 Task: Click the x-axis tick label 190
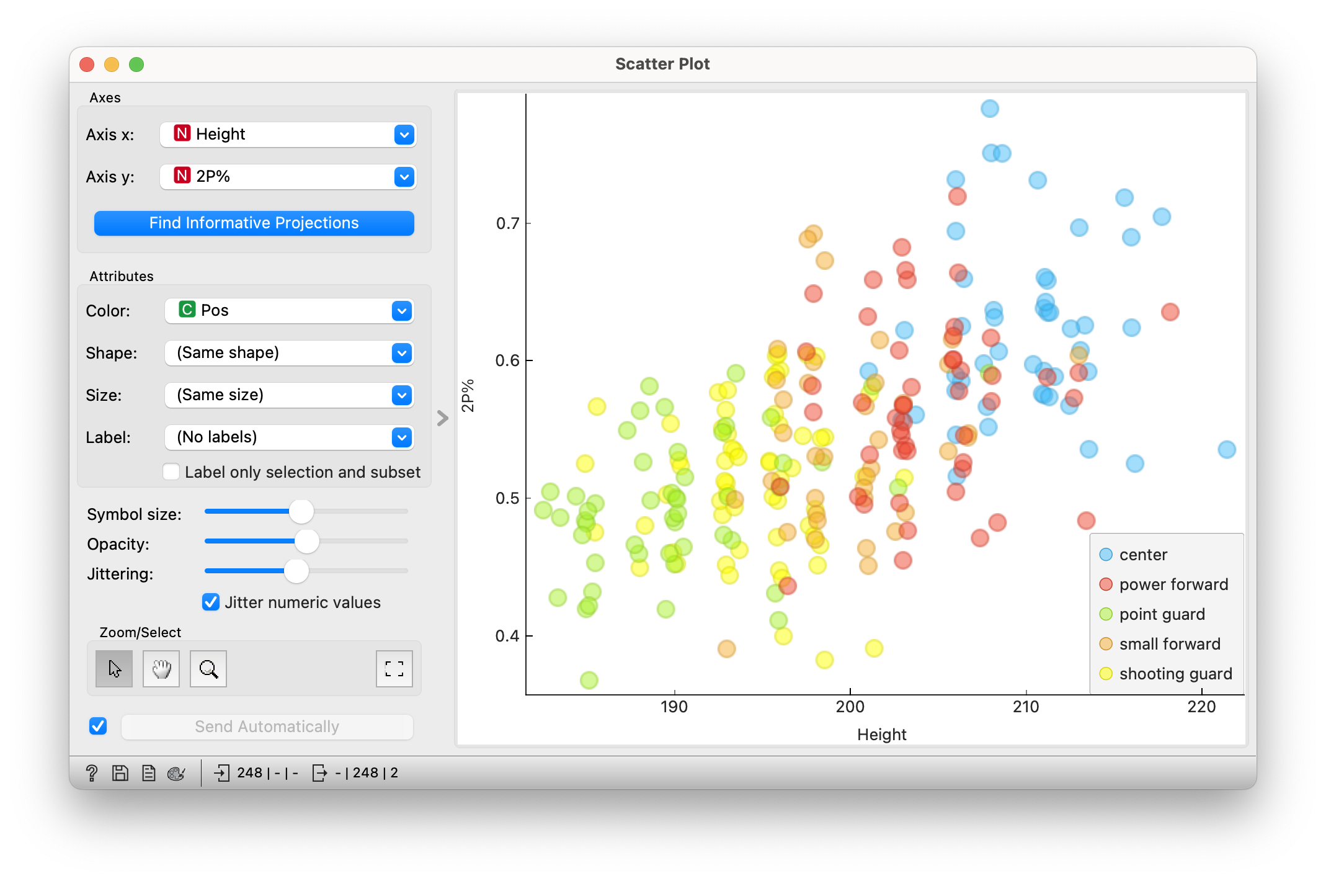(674, 707)
